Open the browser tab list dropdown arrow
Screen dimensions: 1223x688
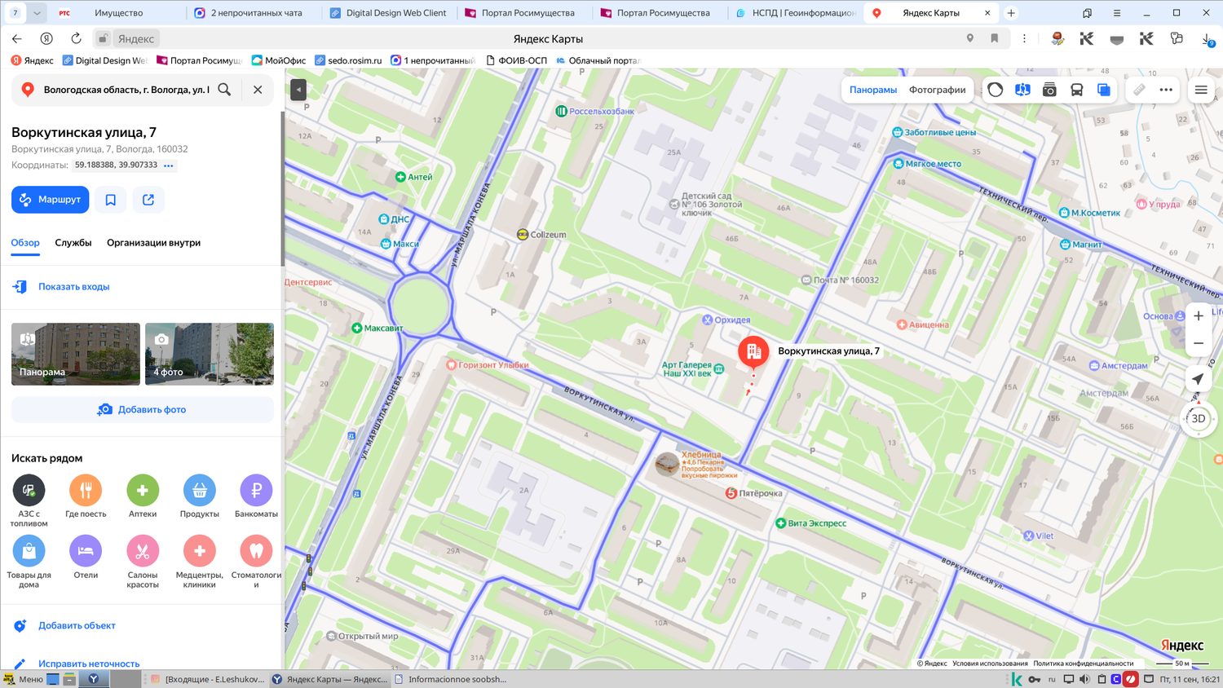[x=37, y=13]
